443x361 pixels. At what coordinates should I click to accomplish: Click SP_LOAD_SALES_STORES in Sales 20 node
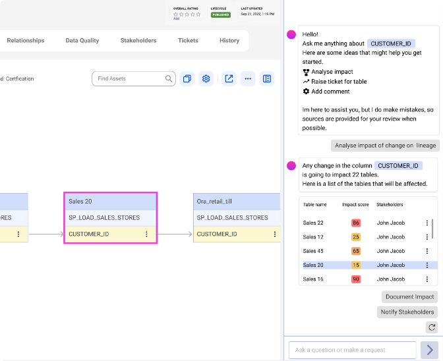click(104, 217)
